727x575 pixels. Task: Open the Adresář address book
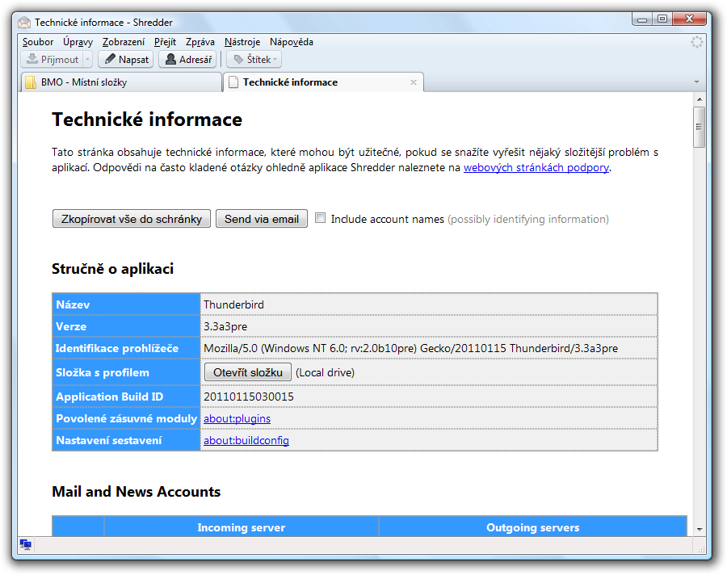[x=187, y=59]
